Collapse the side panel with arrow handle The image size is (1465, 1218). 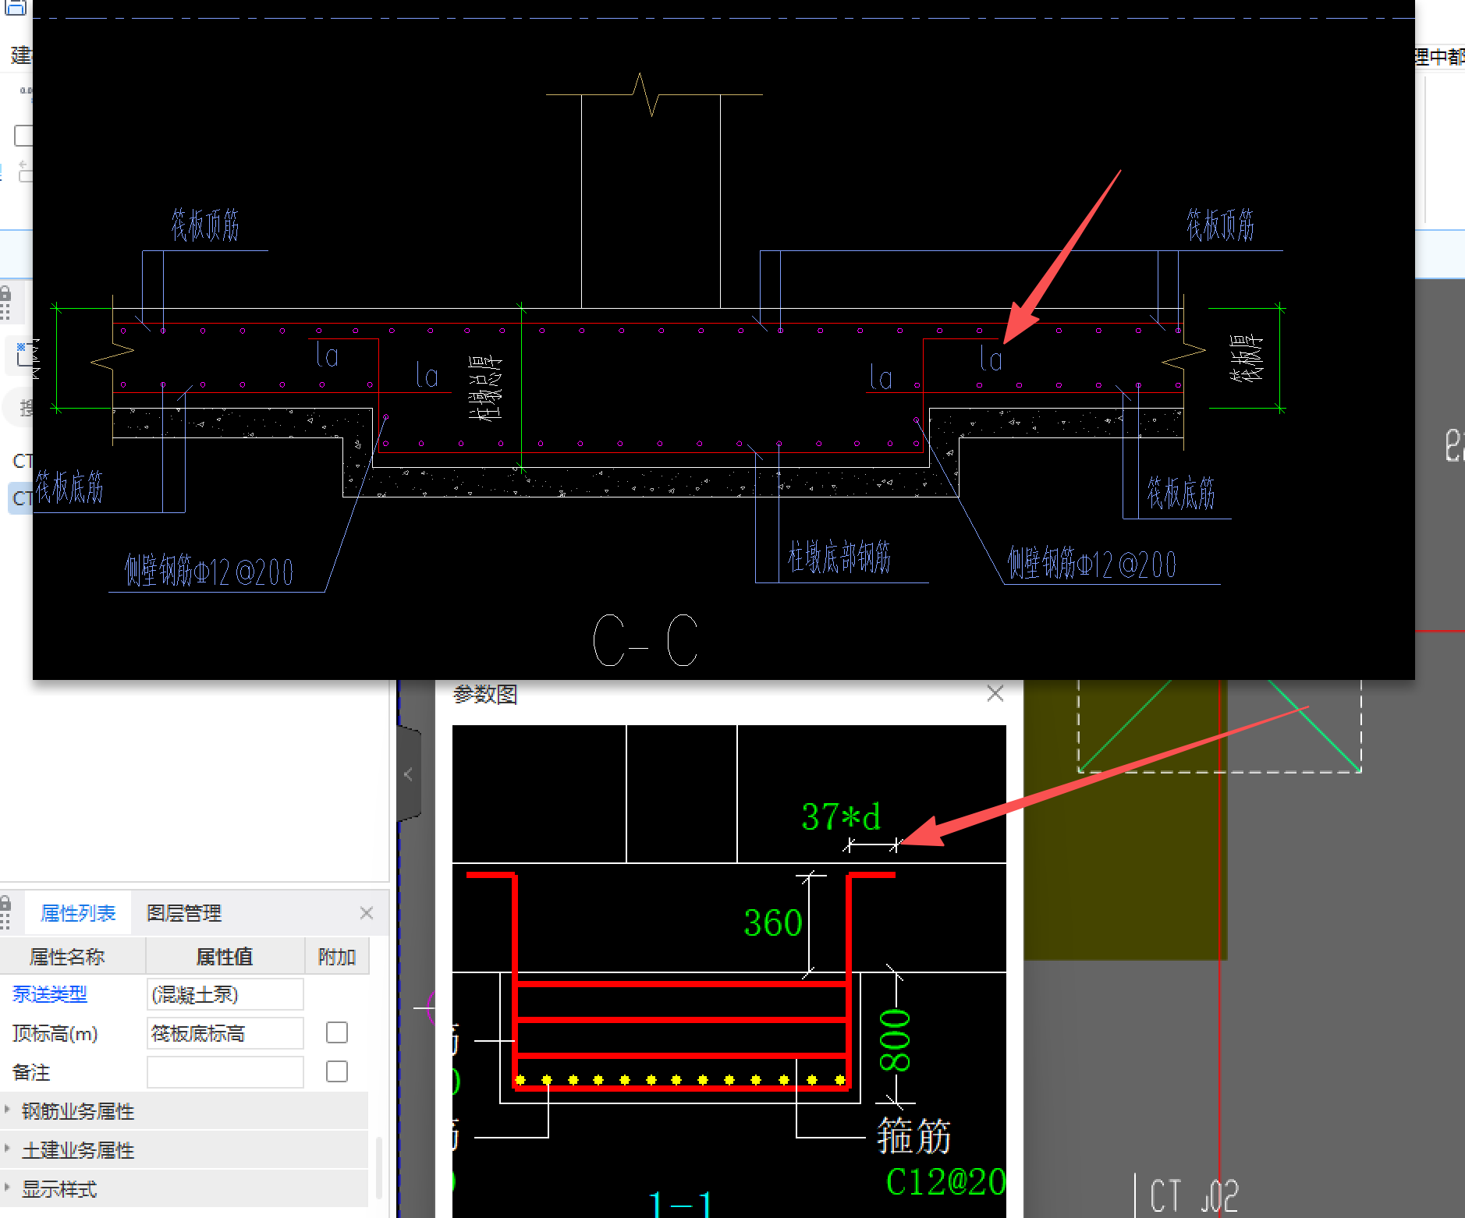409,774
